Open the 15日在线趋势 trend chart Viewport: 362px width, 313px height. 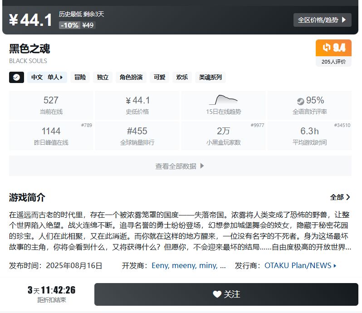pyautogui.click(x=224, y=106)
